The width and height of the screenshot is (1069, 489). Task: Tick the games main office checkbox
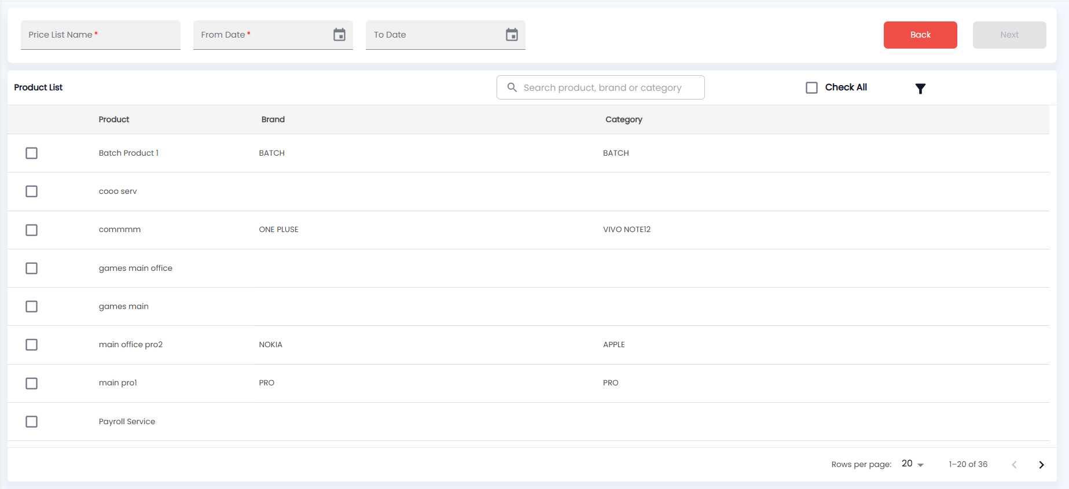[32, 268]
